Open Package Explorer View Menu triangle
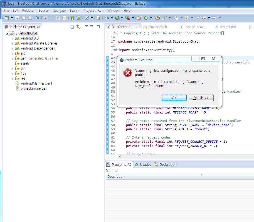The height and width of the screenshot is (222, 254). pyautogui.click(x=86, y=26)
